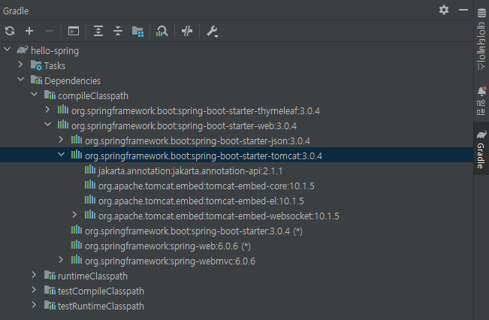This screenshot has width=489, height=320.
Task: Select the Dependencies tree item
Action: (72, 81)
